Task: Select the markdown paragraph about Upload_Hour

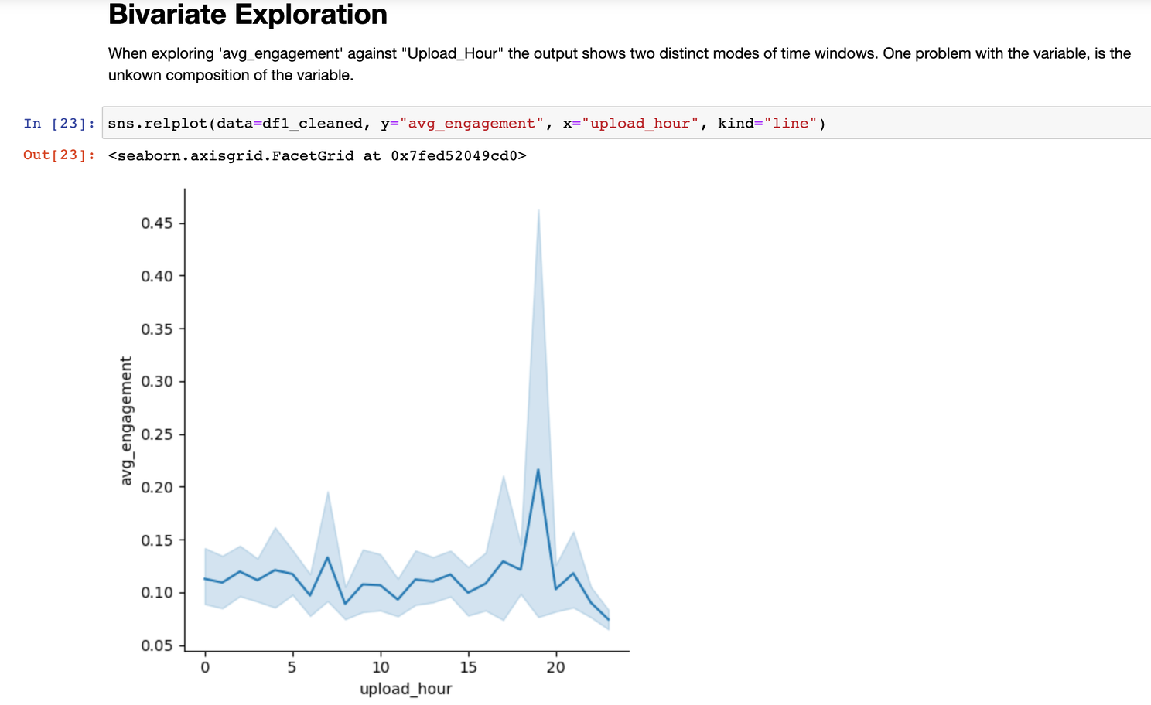Action: [619, 64]
